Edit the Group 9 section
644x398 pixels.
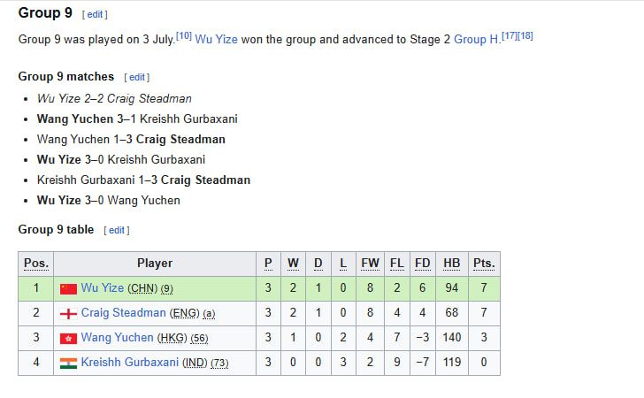[95, 14]
